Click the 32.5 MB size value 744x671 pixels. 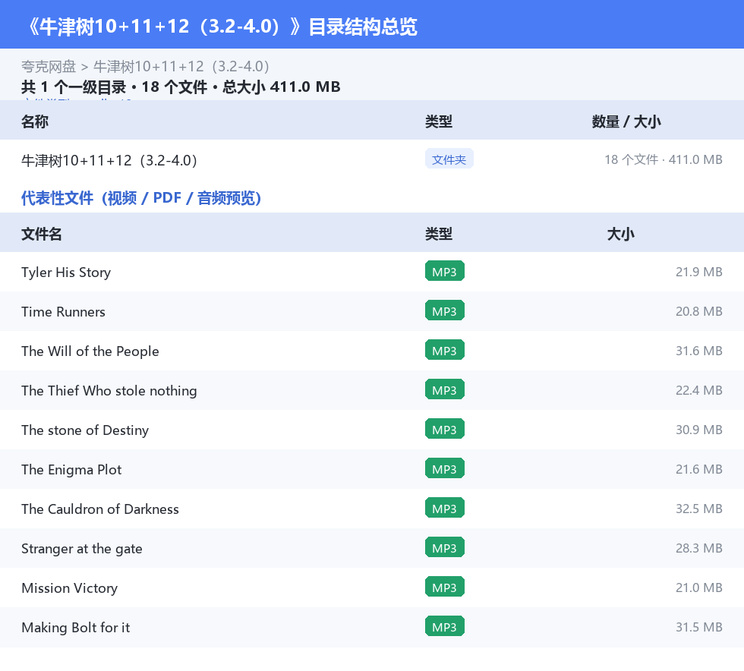[x=699, y=509]
